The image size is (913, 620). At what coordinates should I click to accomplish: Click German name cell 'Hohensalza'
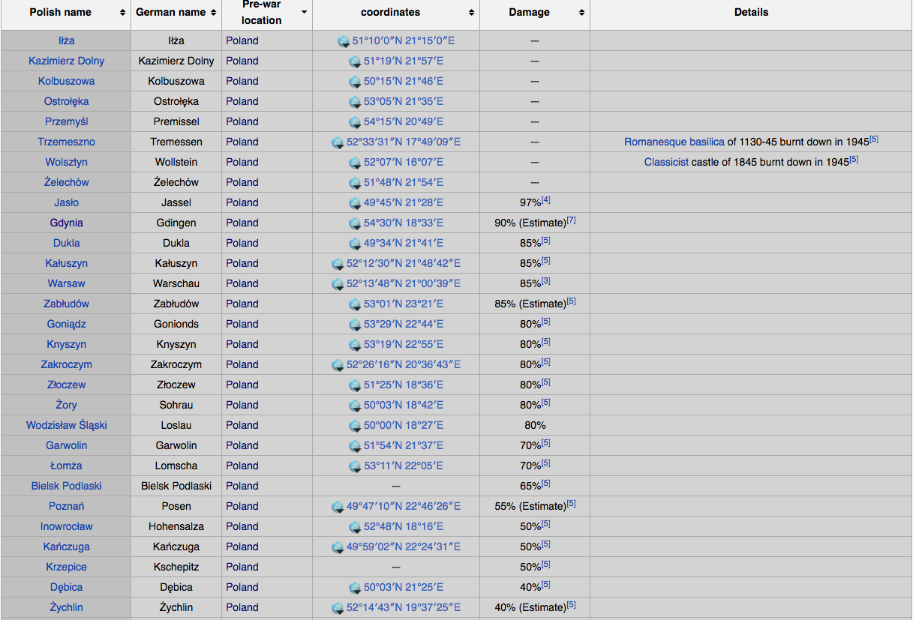coord(176,526)
